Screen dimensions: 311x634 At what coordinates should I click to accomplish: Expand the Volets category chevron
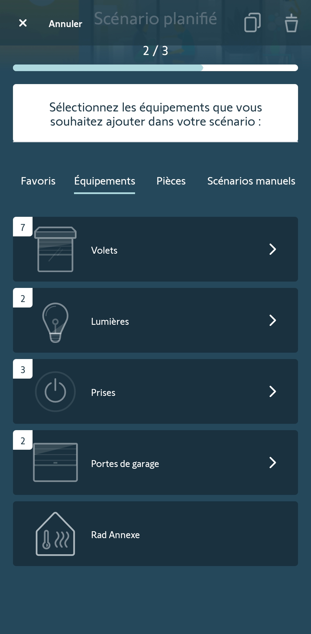(x=272, y=249)
